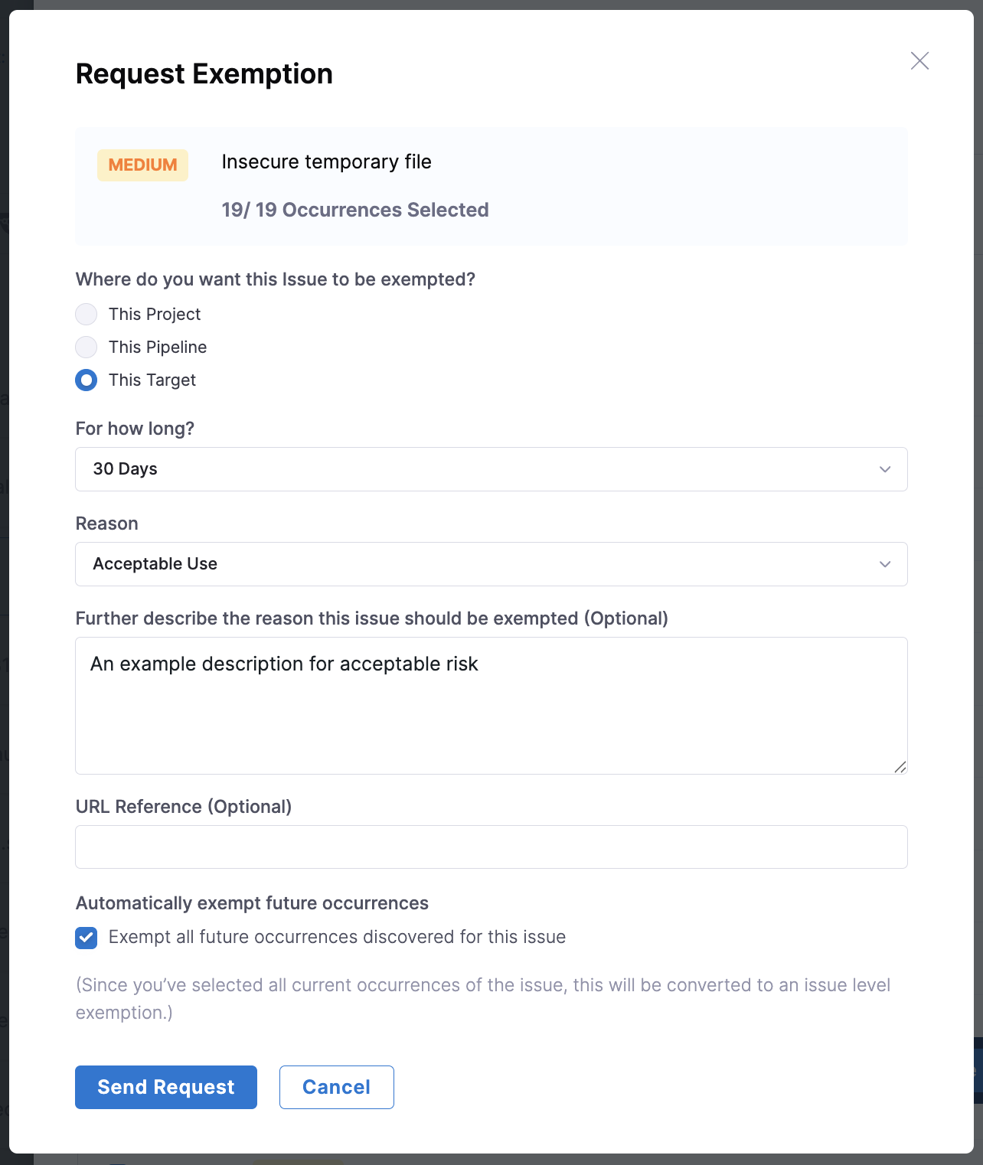Click the Insecure temporary file issue title
This screenshot has height=1165, width=983.
[326, 162]
